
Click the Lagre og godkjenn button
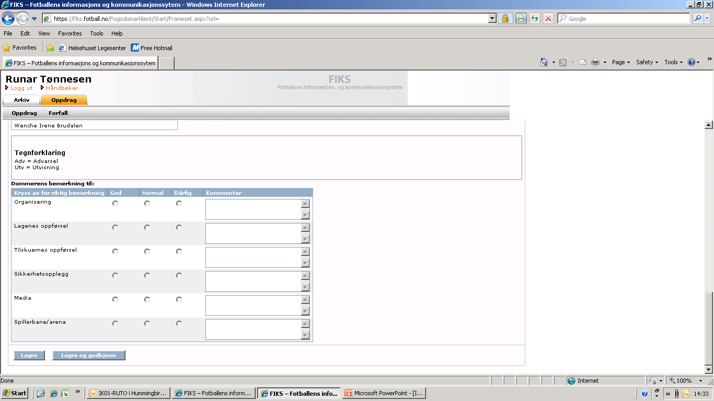[88, 356]
